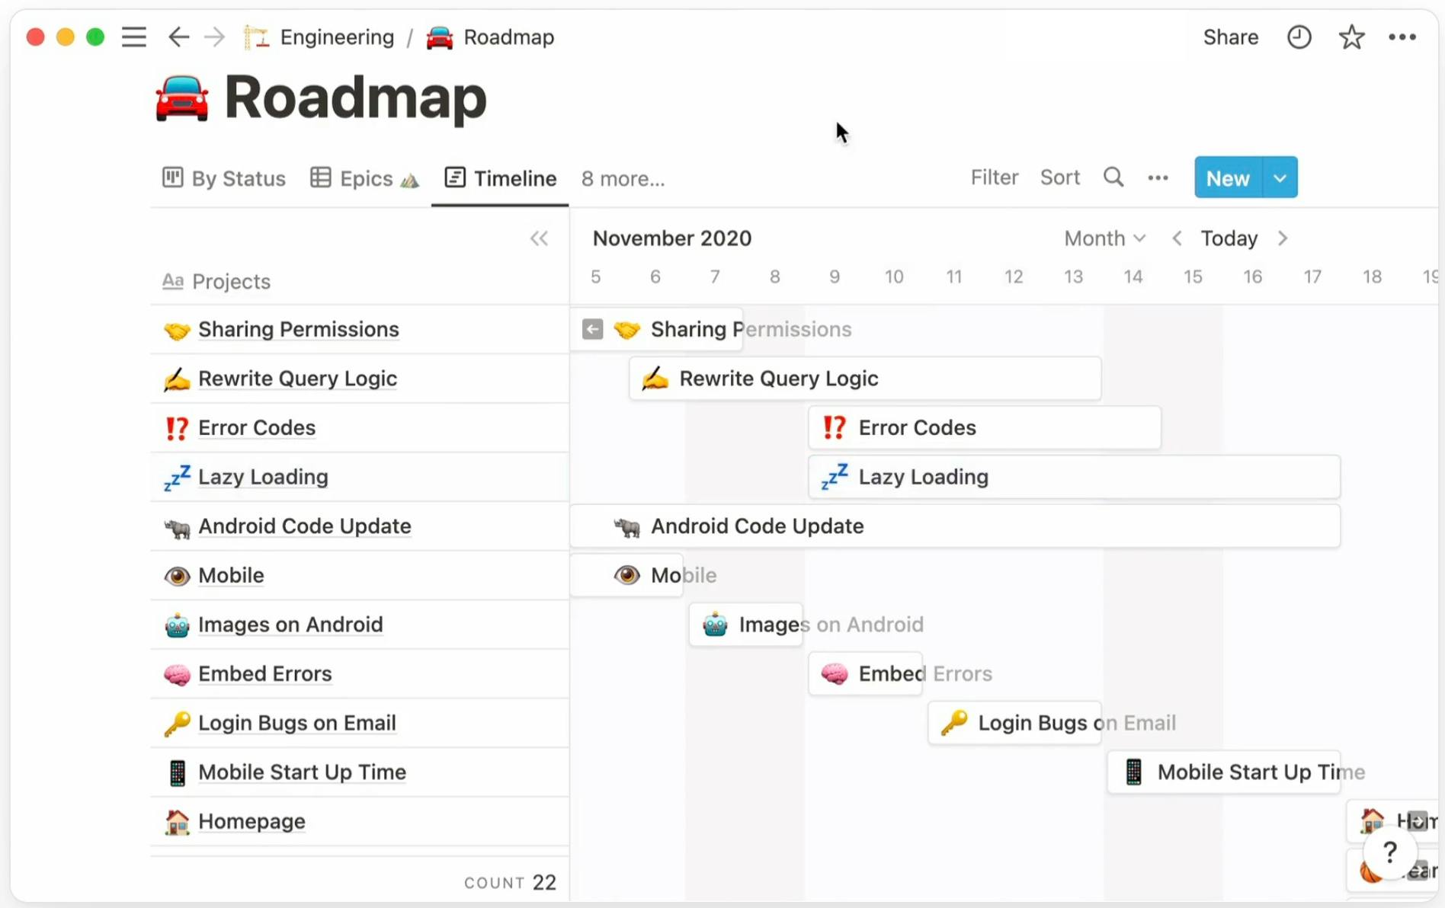Open the New button dropdown arrow

pyautogui.click(x=1280, y=177)
